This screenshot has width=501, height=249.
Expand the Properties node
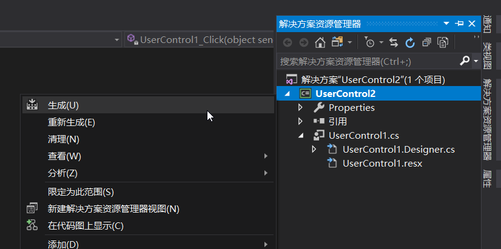(300, 108)
